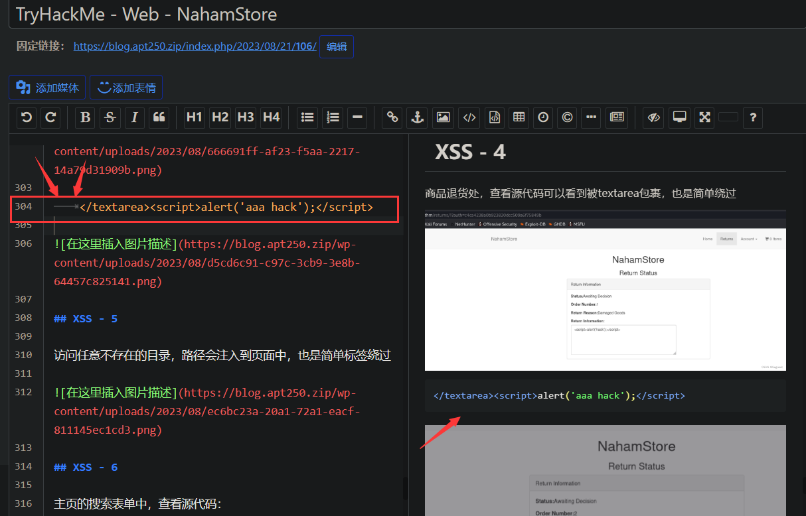The height and width of the screenshot is (516, 806).
Task: Toggle the live preview pane
Action: [x=653, y=117]
